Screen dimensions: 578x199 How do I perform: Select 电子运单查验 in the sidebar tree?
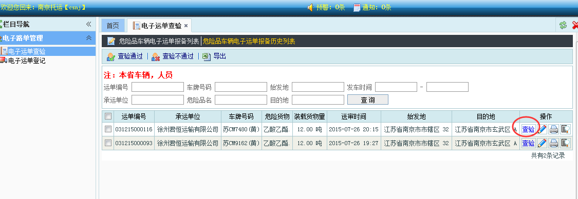27,51
